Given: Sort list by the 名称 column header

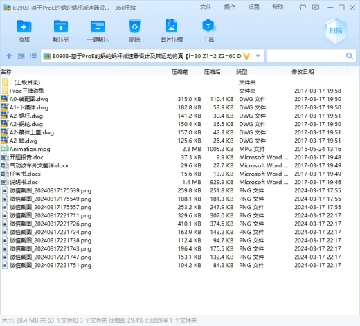Looking at the screenshot, I should pyautogui.click(x=6, y=72).
